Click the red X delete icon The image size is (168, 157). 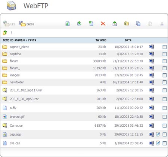103,24
